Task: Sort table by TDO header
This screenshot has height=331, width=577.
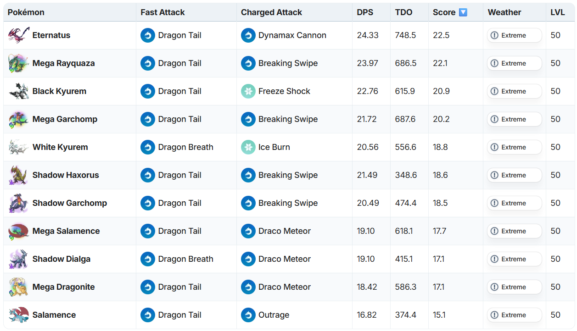Action: point(404,12)
